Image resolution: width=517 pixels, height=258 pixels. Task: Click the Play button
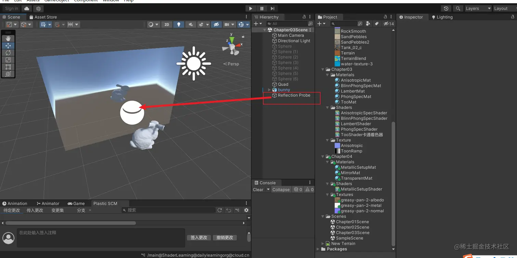251,9
